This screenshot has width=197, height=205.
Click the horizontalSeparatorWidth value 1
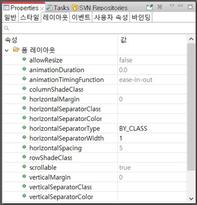click(x=121, y=138)
